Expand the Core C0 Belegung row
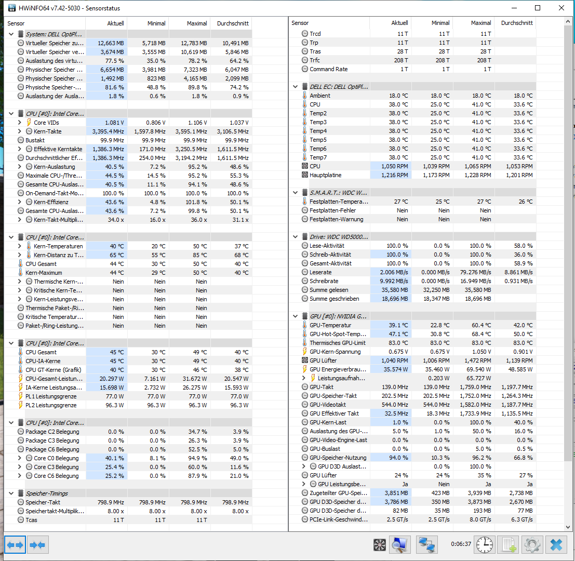 coord(19,458)
